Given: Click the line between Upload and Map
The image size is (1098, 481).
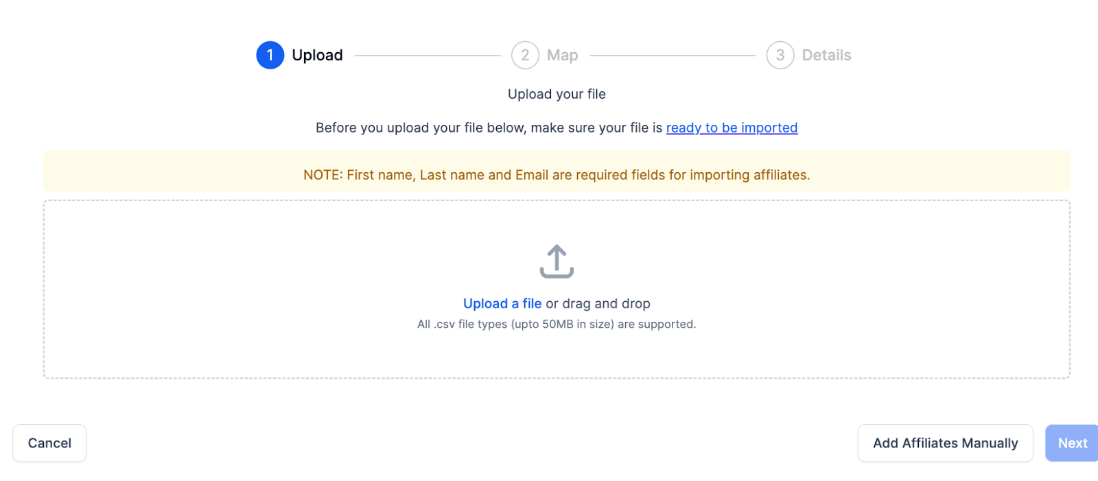Looking at the screenshot, I should pyautogui.click(x=428, y=55).
